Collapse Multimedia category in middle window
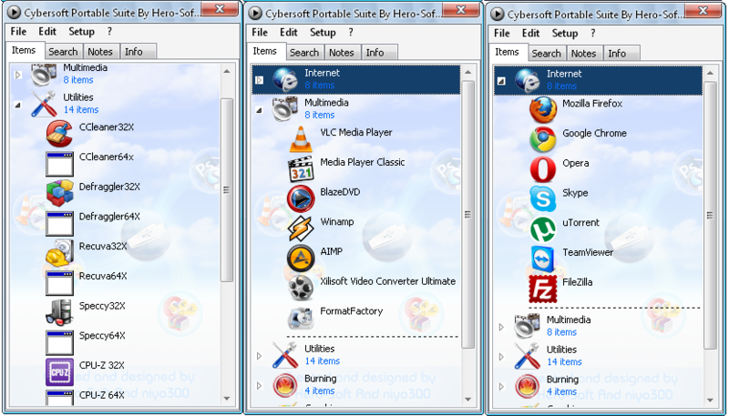Viewport: 729px width, 416px height. [260, 110]
